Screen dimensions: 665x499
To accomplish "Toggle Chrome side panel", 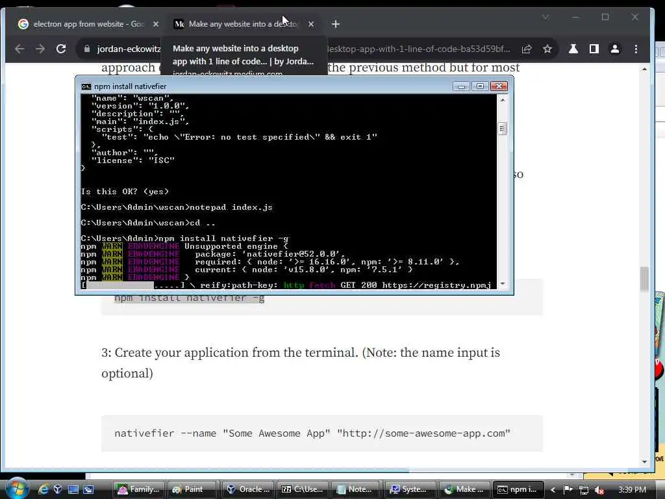I will pyautogui.click(x=594, y=49).
